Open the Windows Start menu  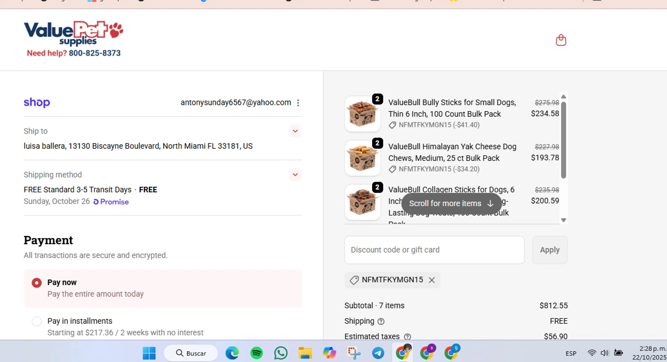point(149,353)
